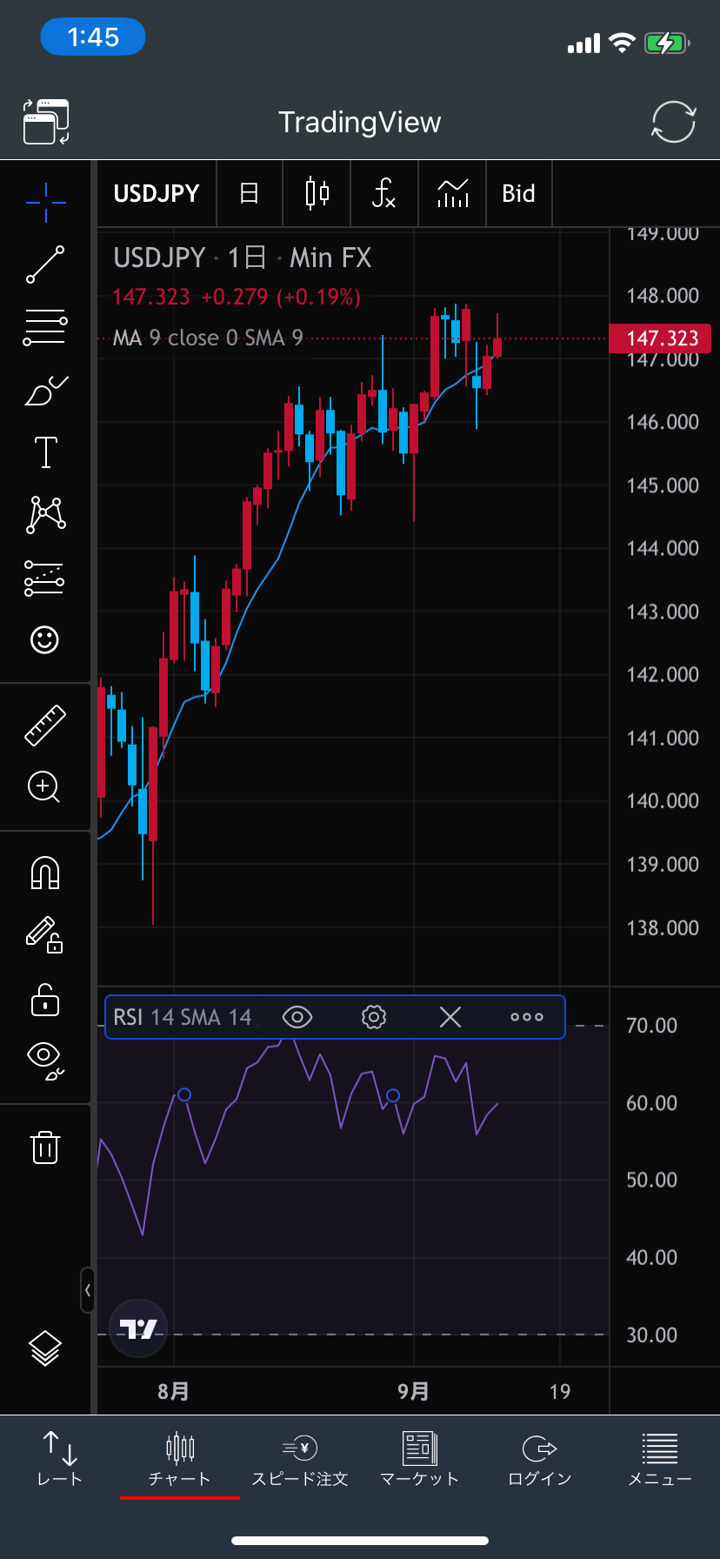Open the daily timeframe interval selector
This screenshot has width=720, height=1559.
click(x=249, y=193)
